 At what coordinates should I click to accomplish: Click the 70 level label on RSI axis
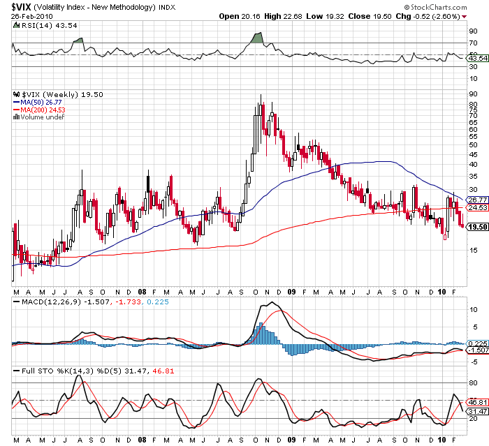pos(473,43)
